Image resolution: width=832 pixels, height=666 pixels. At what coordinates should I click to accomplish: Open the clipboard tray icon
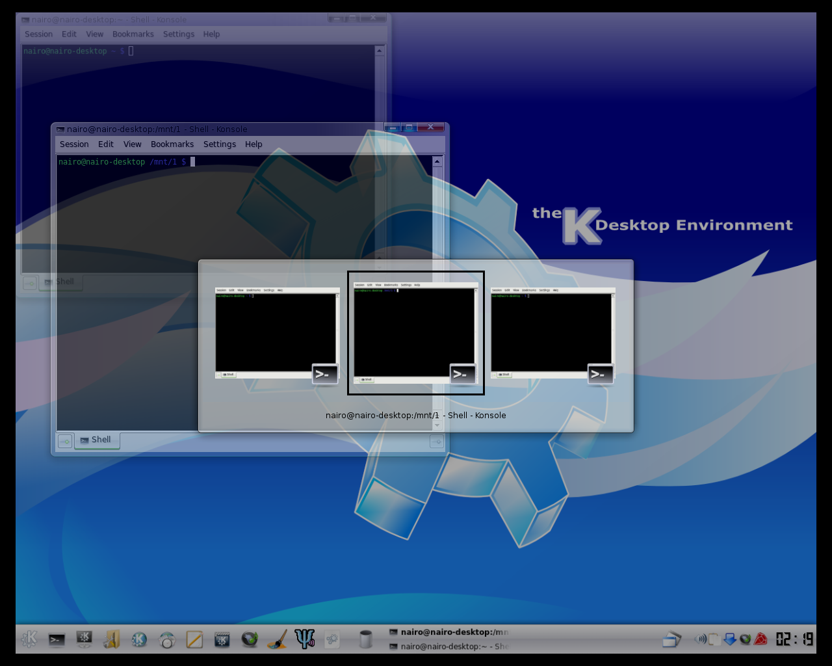click(714, 639)
